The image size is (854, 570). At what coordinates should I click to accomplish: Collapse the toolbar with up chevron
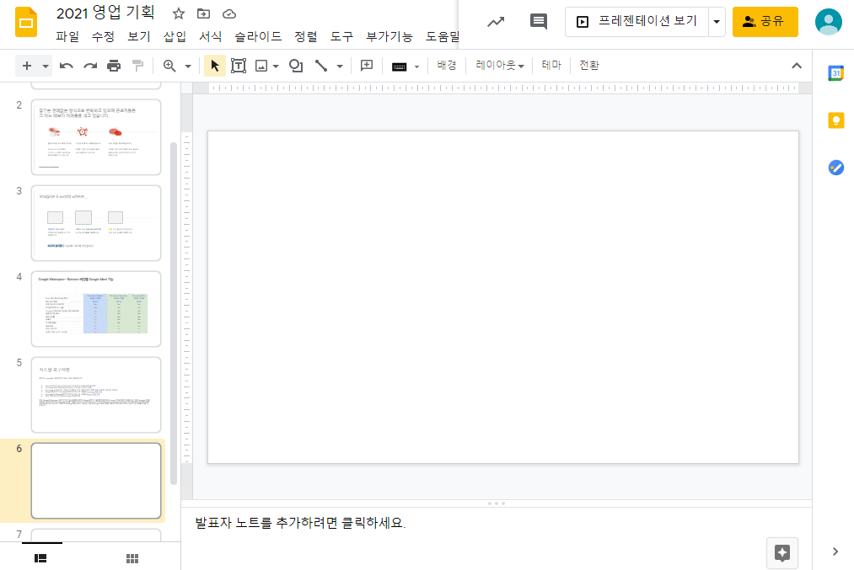(797, 66)
